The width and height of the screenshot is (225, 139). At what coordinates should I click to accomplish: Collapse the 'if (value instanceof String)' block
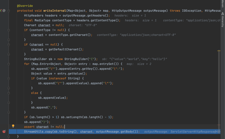[x=9, y=78]
